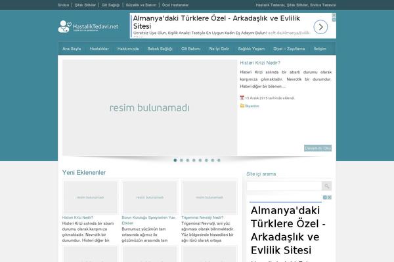Select the first slider pagination dot
The image size is (394, 262).
coord(175,160)
